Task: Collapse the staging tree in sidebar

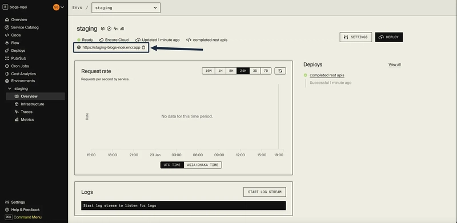Action: [10, 88]
